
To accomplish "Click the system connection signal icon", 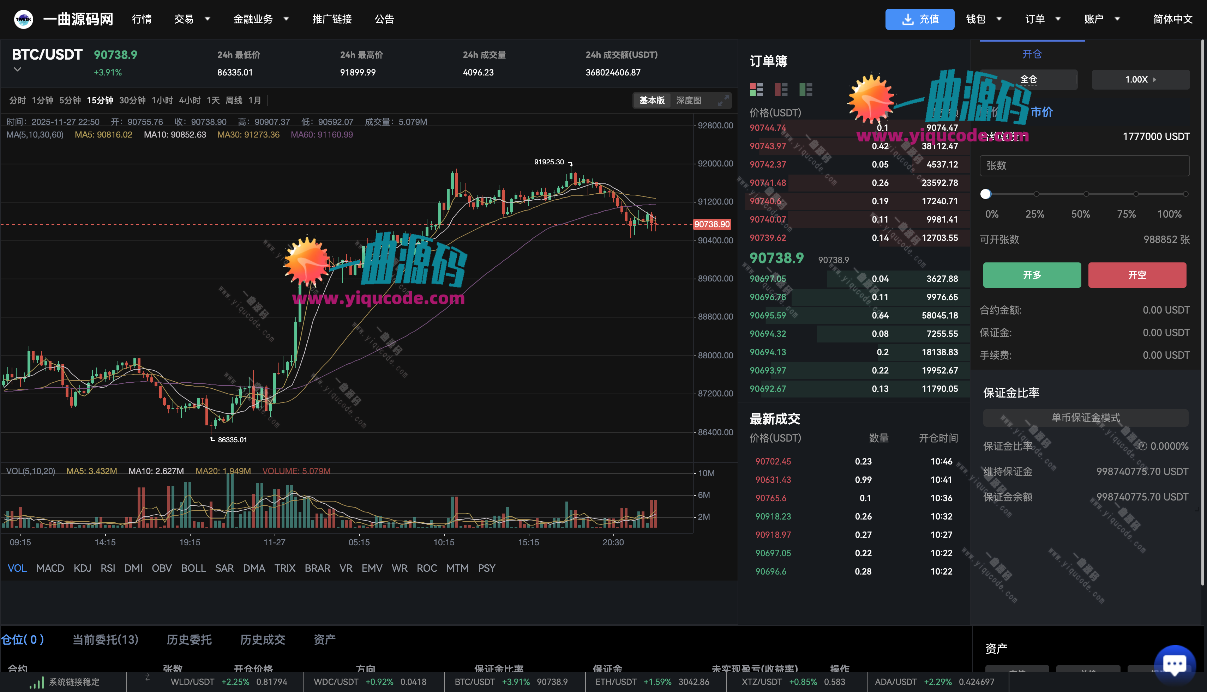I will [36, 682].
